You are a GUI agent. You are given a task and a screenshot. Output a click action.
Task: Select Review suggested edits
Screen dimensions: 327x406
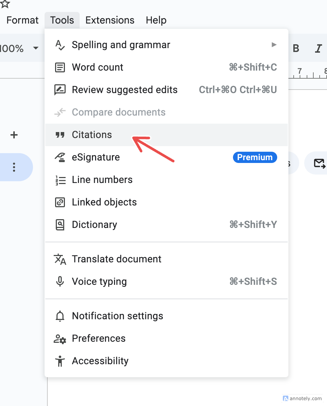[x=125, y=90]
